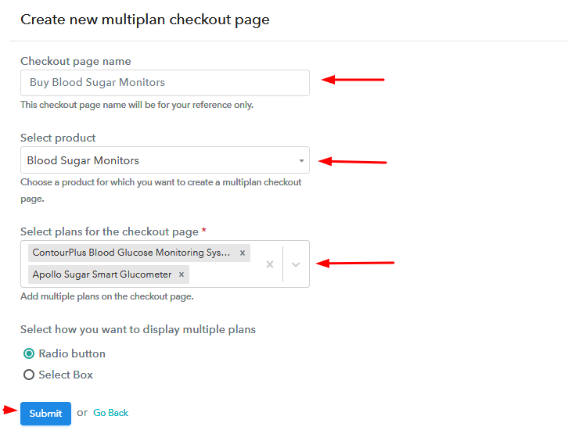Remove the Apollo Sugar Smart Glucometer tag

pyautogui.click(x=182, y=274)
